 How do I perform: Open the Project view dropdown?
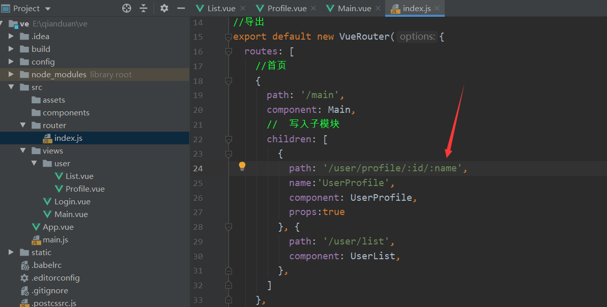pyautogui.click(x=48, y=9)
